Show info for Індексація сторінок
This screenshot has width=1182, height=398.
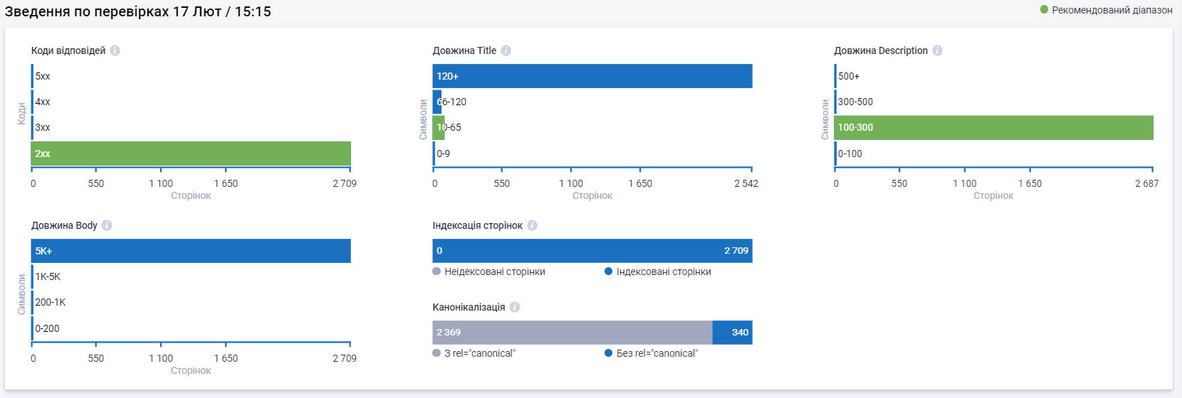pos(532,225)
